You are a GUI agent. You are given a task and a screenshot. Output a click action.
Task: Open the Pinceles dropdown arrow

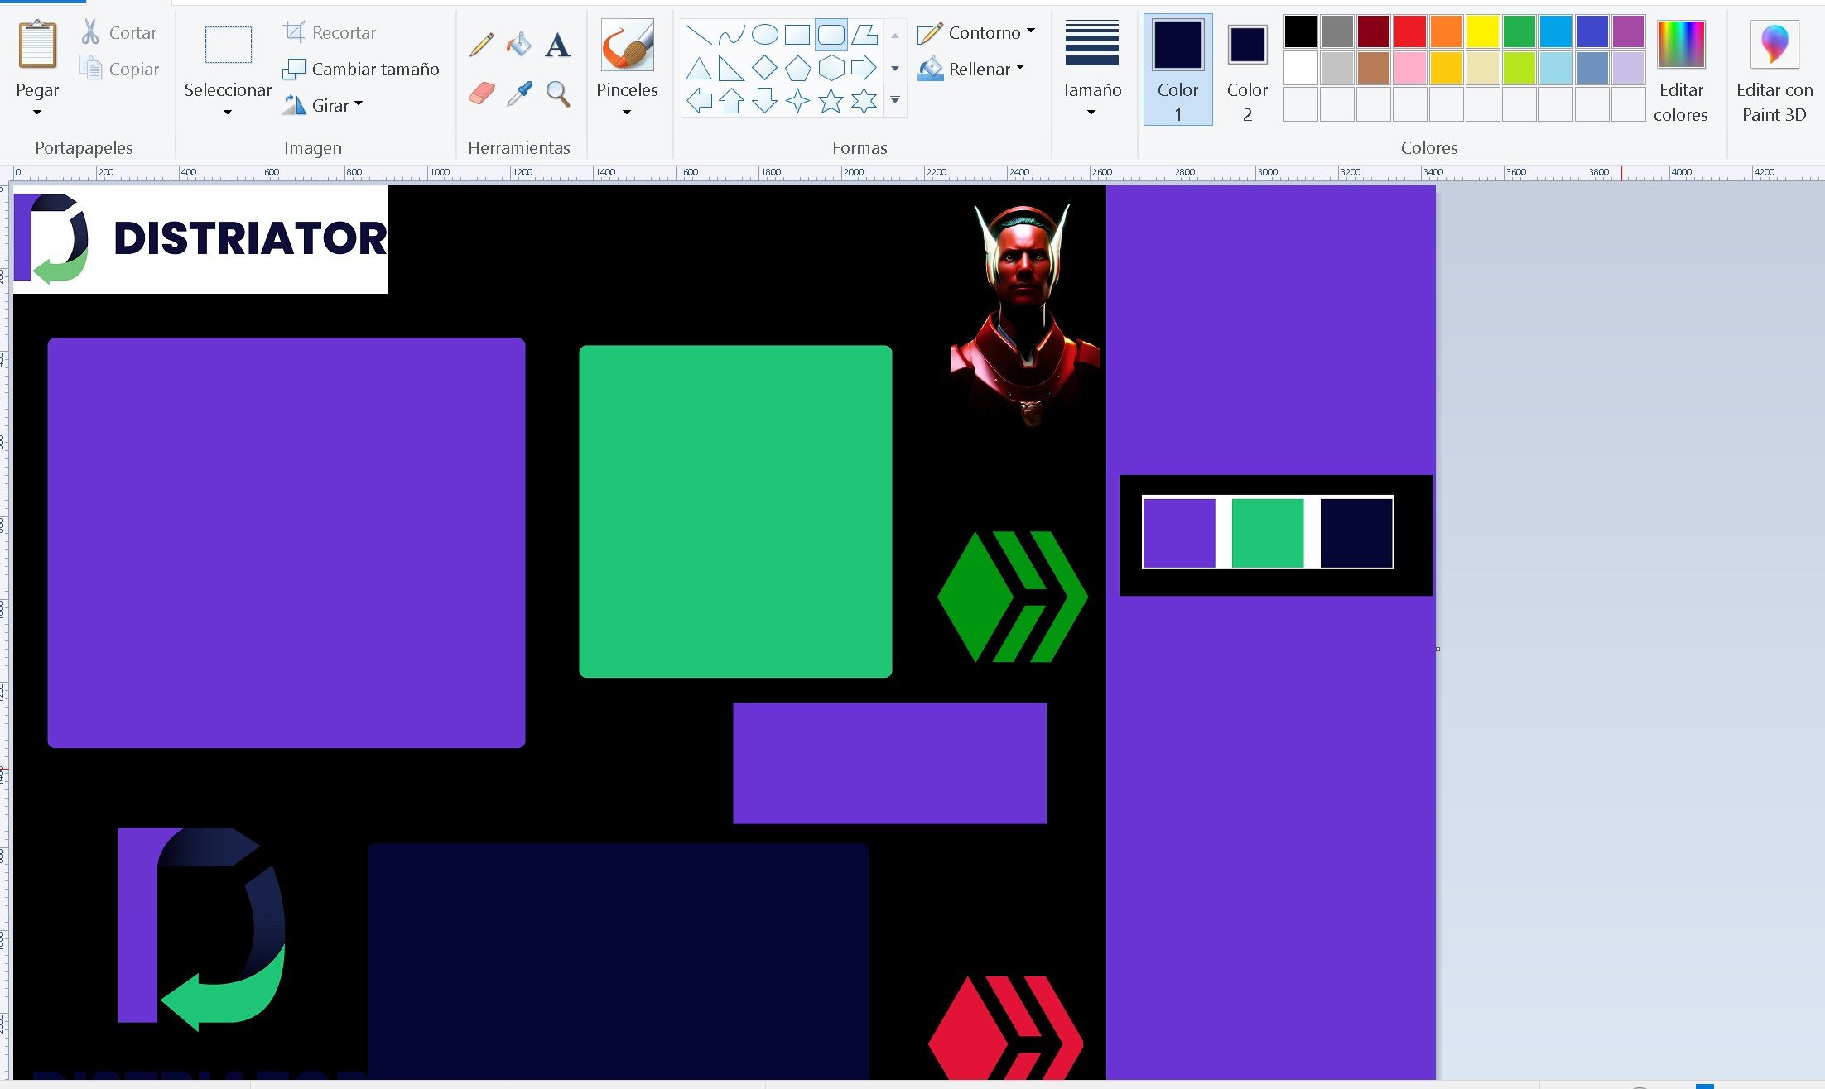627,113
